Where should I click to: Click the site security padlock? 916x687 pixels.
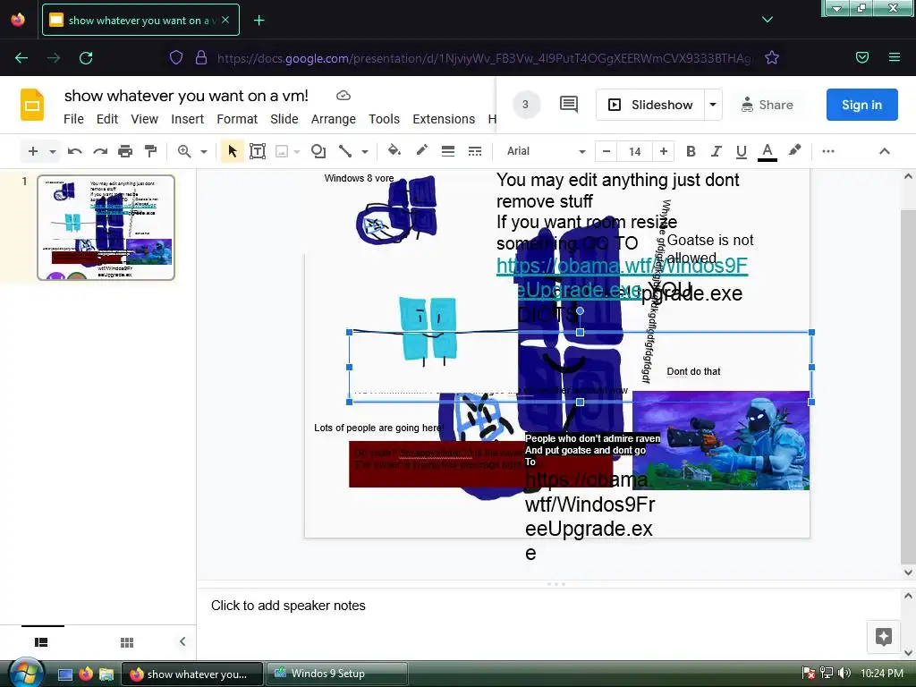[201, 57]
